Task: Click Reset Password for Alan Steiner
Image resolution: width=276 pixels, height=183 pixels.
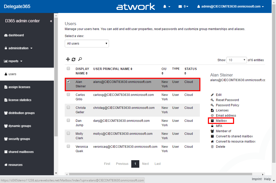Action: tap(227, 100)
